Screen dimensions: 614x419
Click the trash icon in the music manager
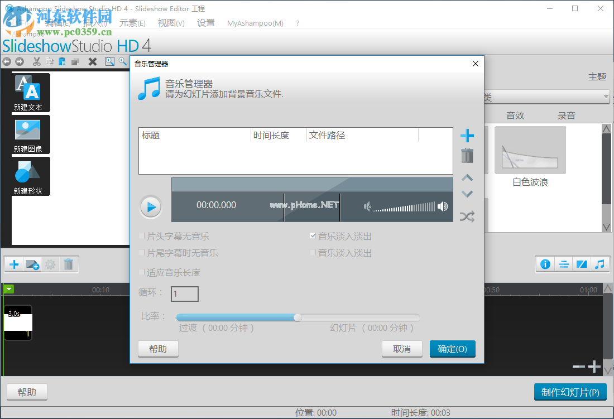(467, 156)
